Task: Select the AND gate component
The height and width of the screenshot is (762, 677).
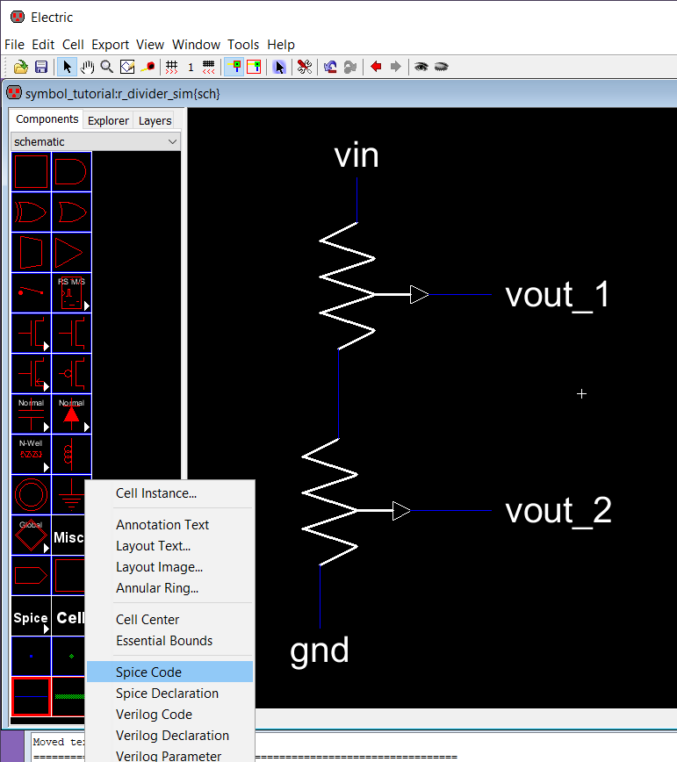Action: coord(71,171)
